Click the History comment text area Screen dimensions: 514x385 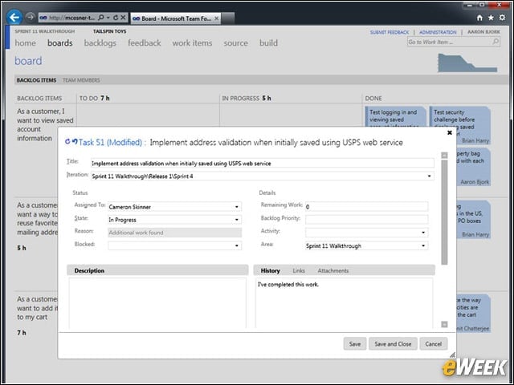pyautogui.click(x=344, y=303)
